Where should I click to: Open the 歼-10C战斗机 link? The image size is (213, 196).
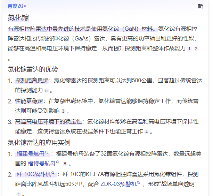coord(34,174)
